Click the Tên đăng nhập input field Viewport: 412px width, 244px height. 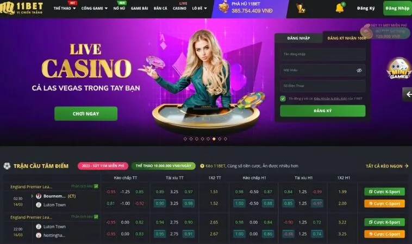(x=323, y=54)
